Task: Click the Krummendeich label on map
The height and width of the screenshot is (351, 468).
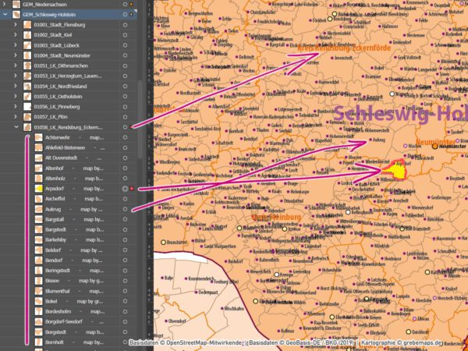Action: [x=200, y=278]
